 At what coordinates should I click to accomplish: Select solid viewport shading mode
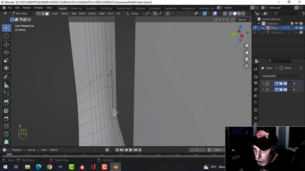coord(235,14)
